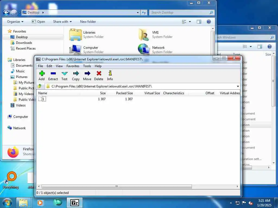Click the red Delete icon

pyautogui.click(x=99, y=76)
